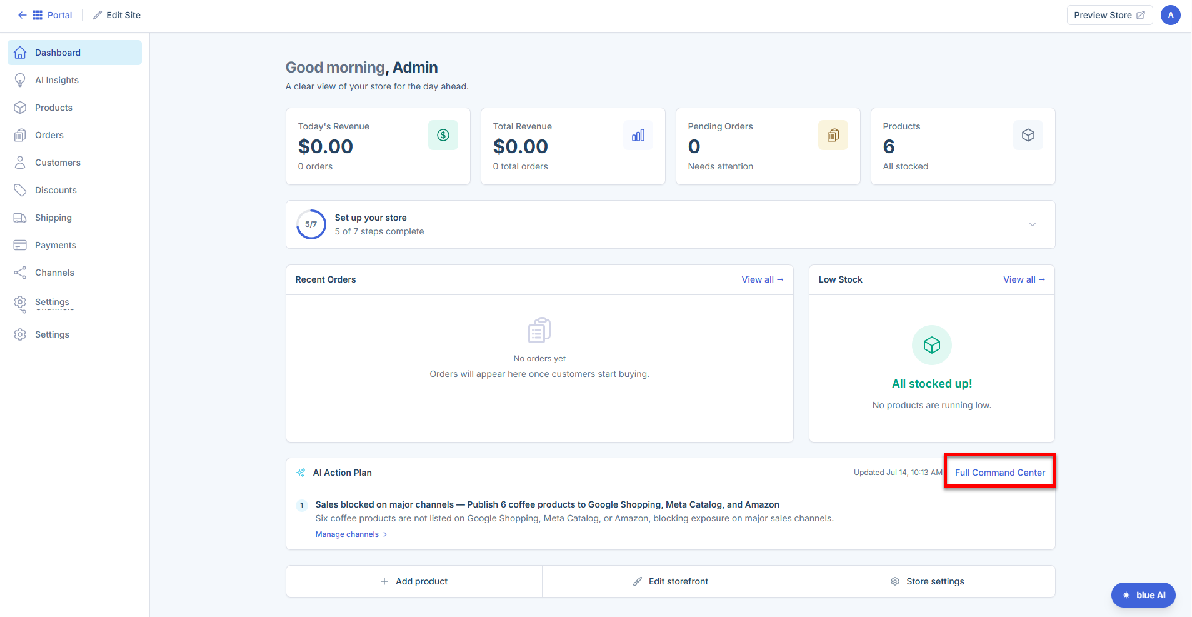Click the chevron after Manage channels
The width and height of the screenshot is (1192, 617).
pos(385,534)
